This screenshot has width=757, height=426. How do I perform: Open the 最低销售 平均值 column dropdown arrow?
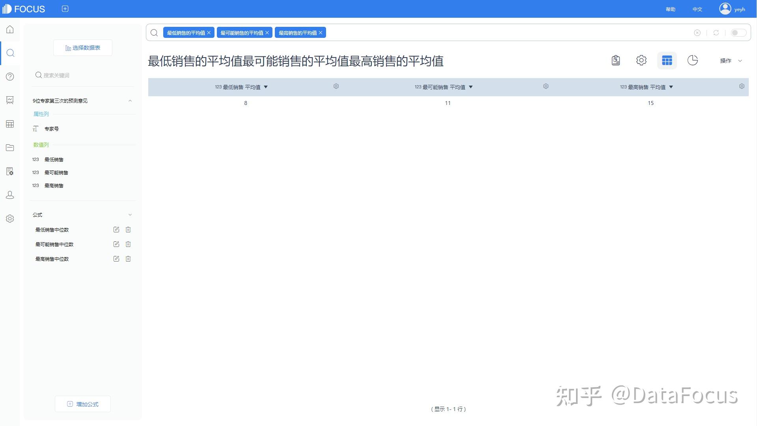click(266, 87)
